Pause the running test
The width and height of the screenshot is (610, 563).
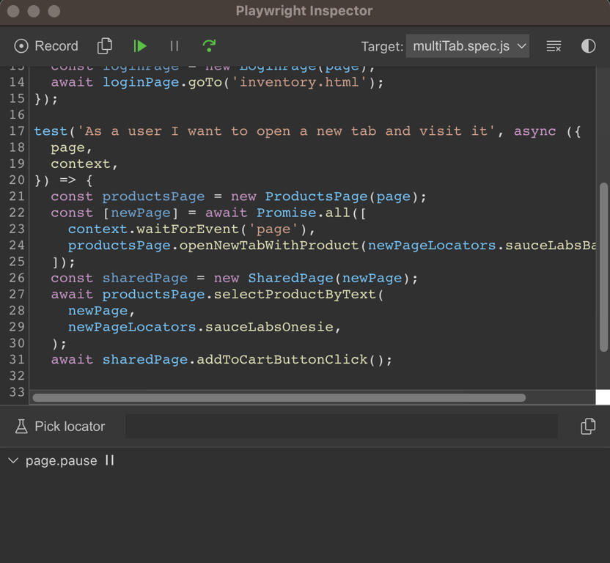click(x=174, y=45)
